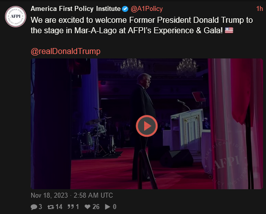Open the @A1Policy handle link
The image size is (266, 214).
[147, 8]
